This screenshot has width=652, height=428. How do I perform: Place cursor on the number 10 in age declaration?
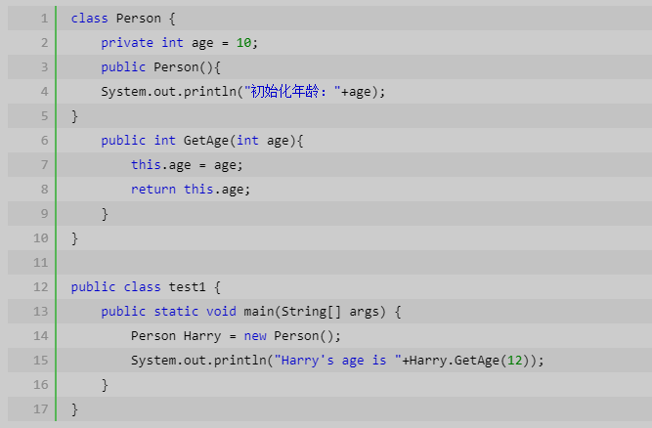click(243, 43)
